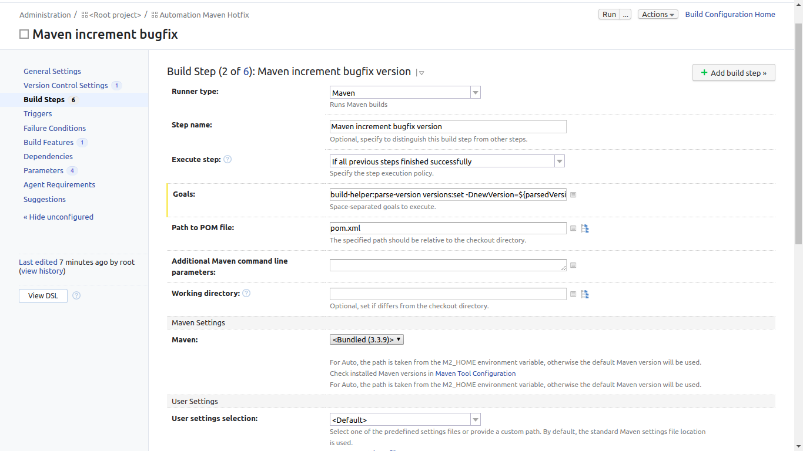Open parameter list icon beside Path to POM field
This screenshot has width=803, height=451.
pos(573,228)
